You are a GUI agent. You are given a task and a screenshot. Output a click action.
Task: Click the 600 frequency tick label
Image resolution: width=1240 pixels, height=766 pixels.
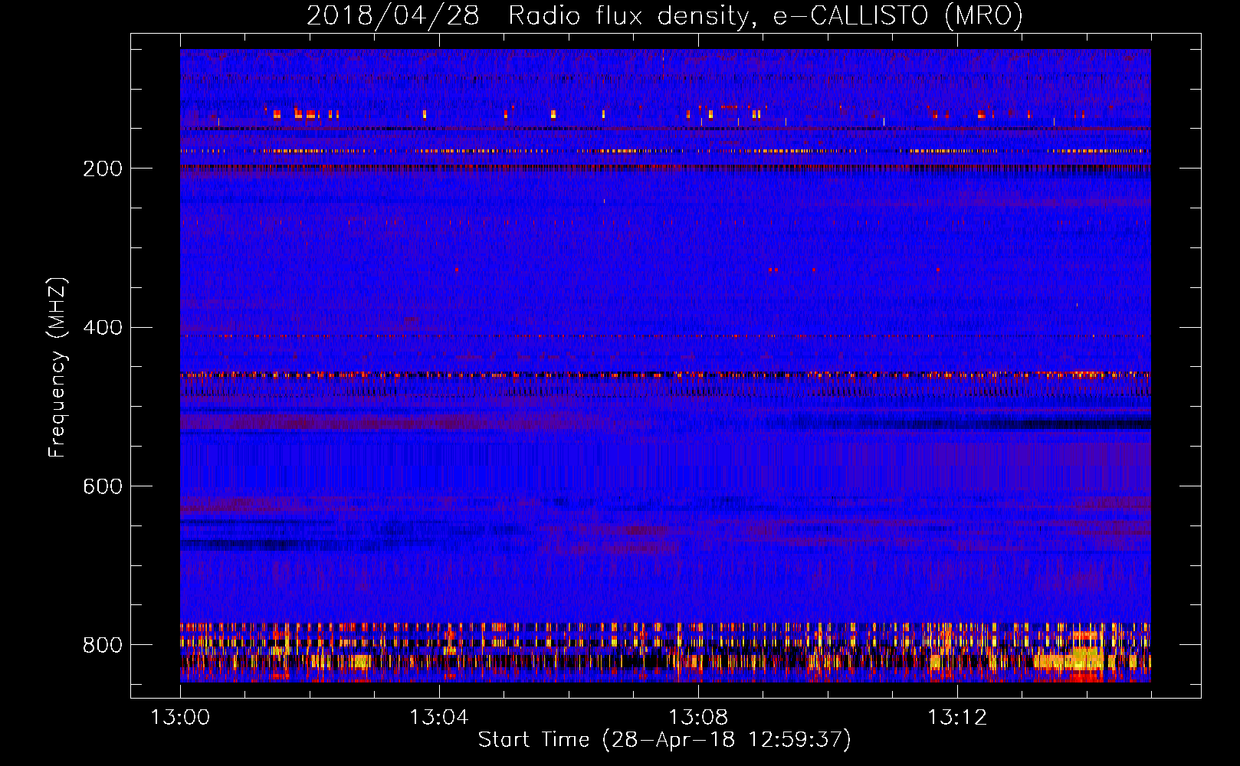(x=103, y=487)
